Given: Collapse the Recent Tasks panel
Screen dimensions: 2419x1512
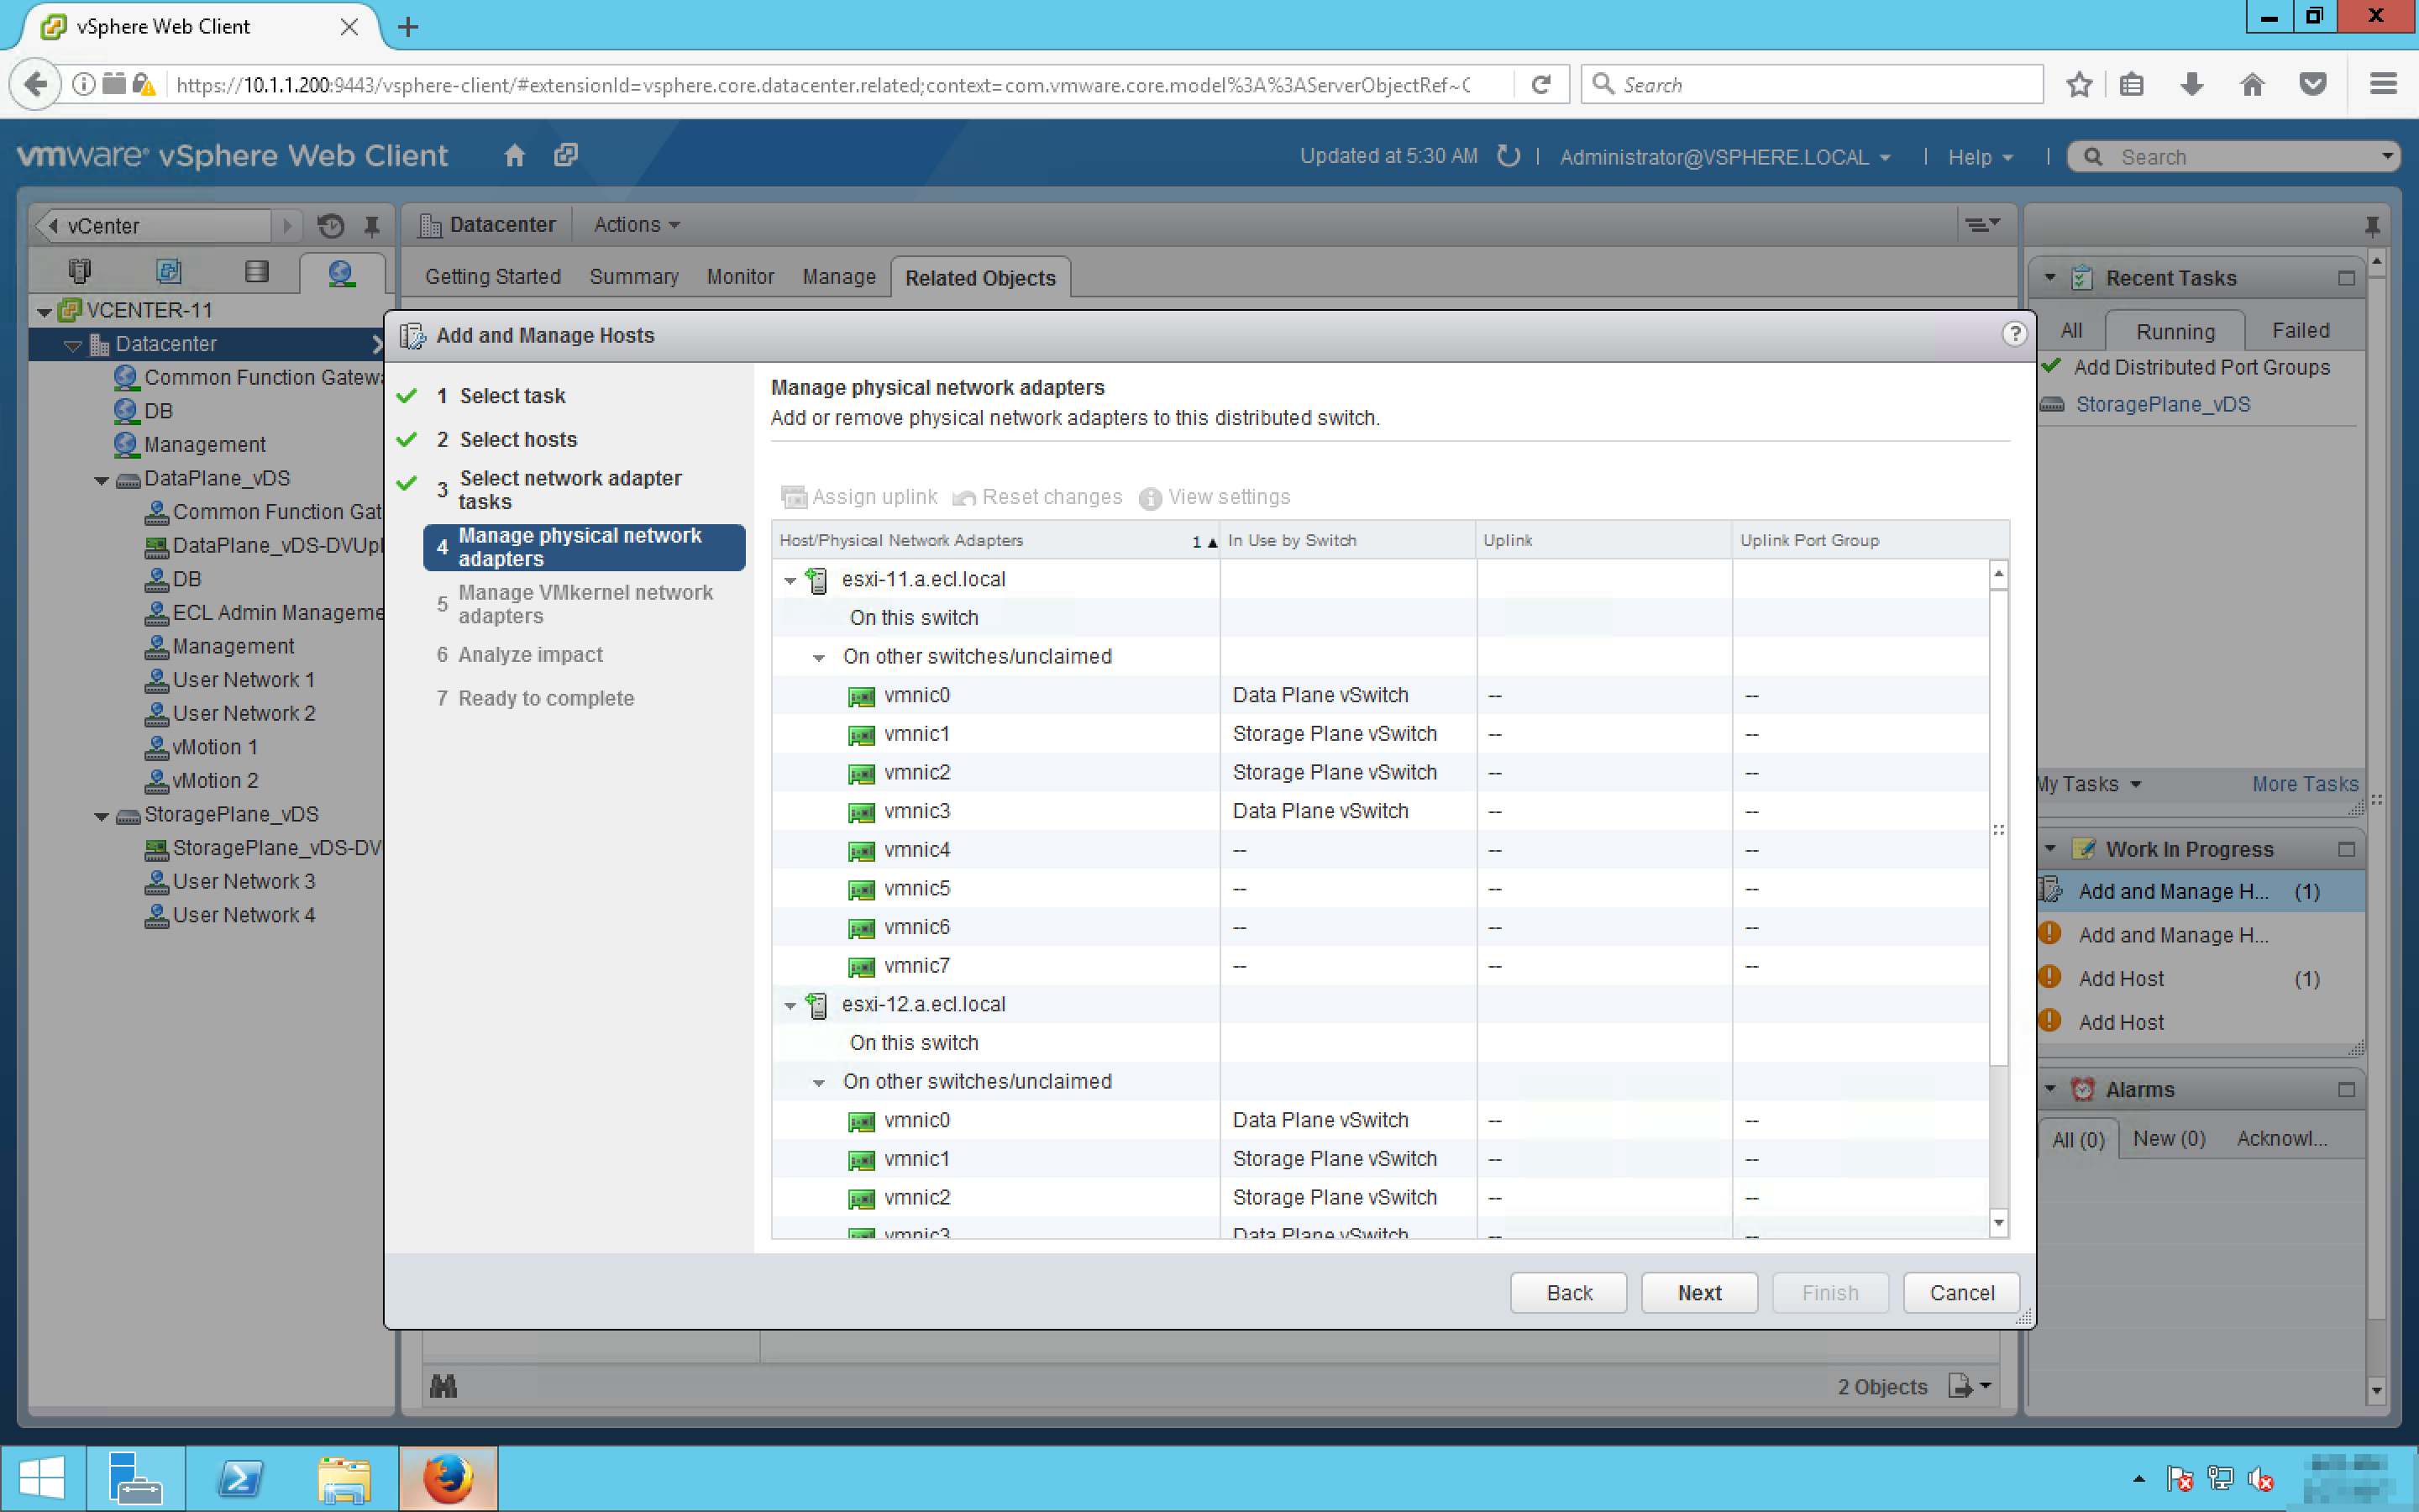Looking at the screenshot, I should 2050,278.
